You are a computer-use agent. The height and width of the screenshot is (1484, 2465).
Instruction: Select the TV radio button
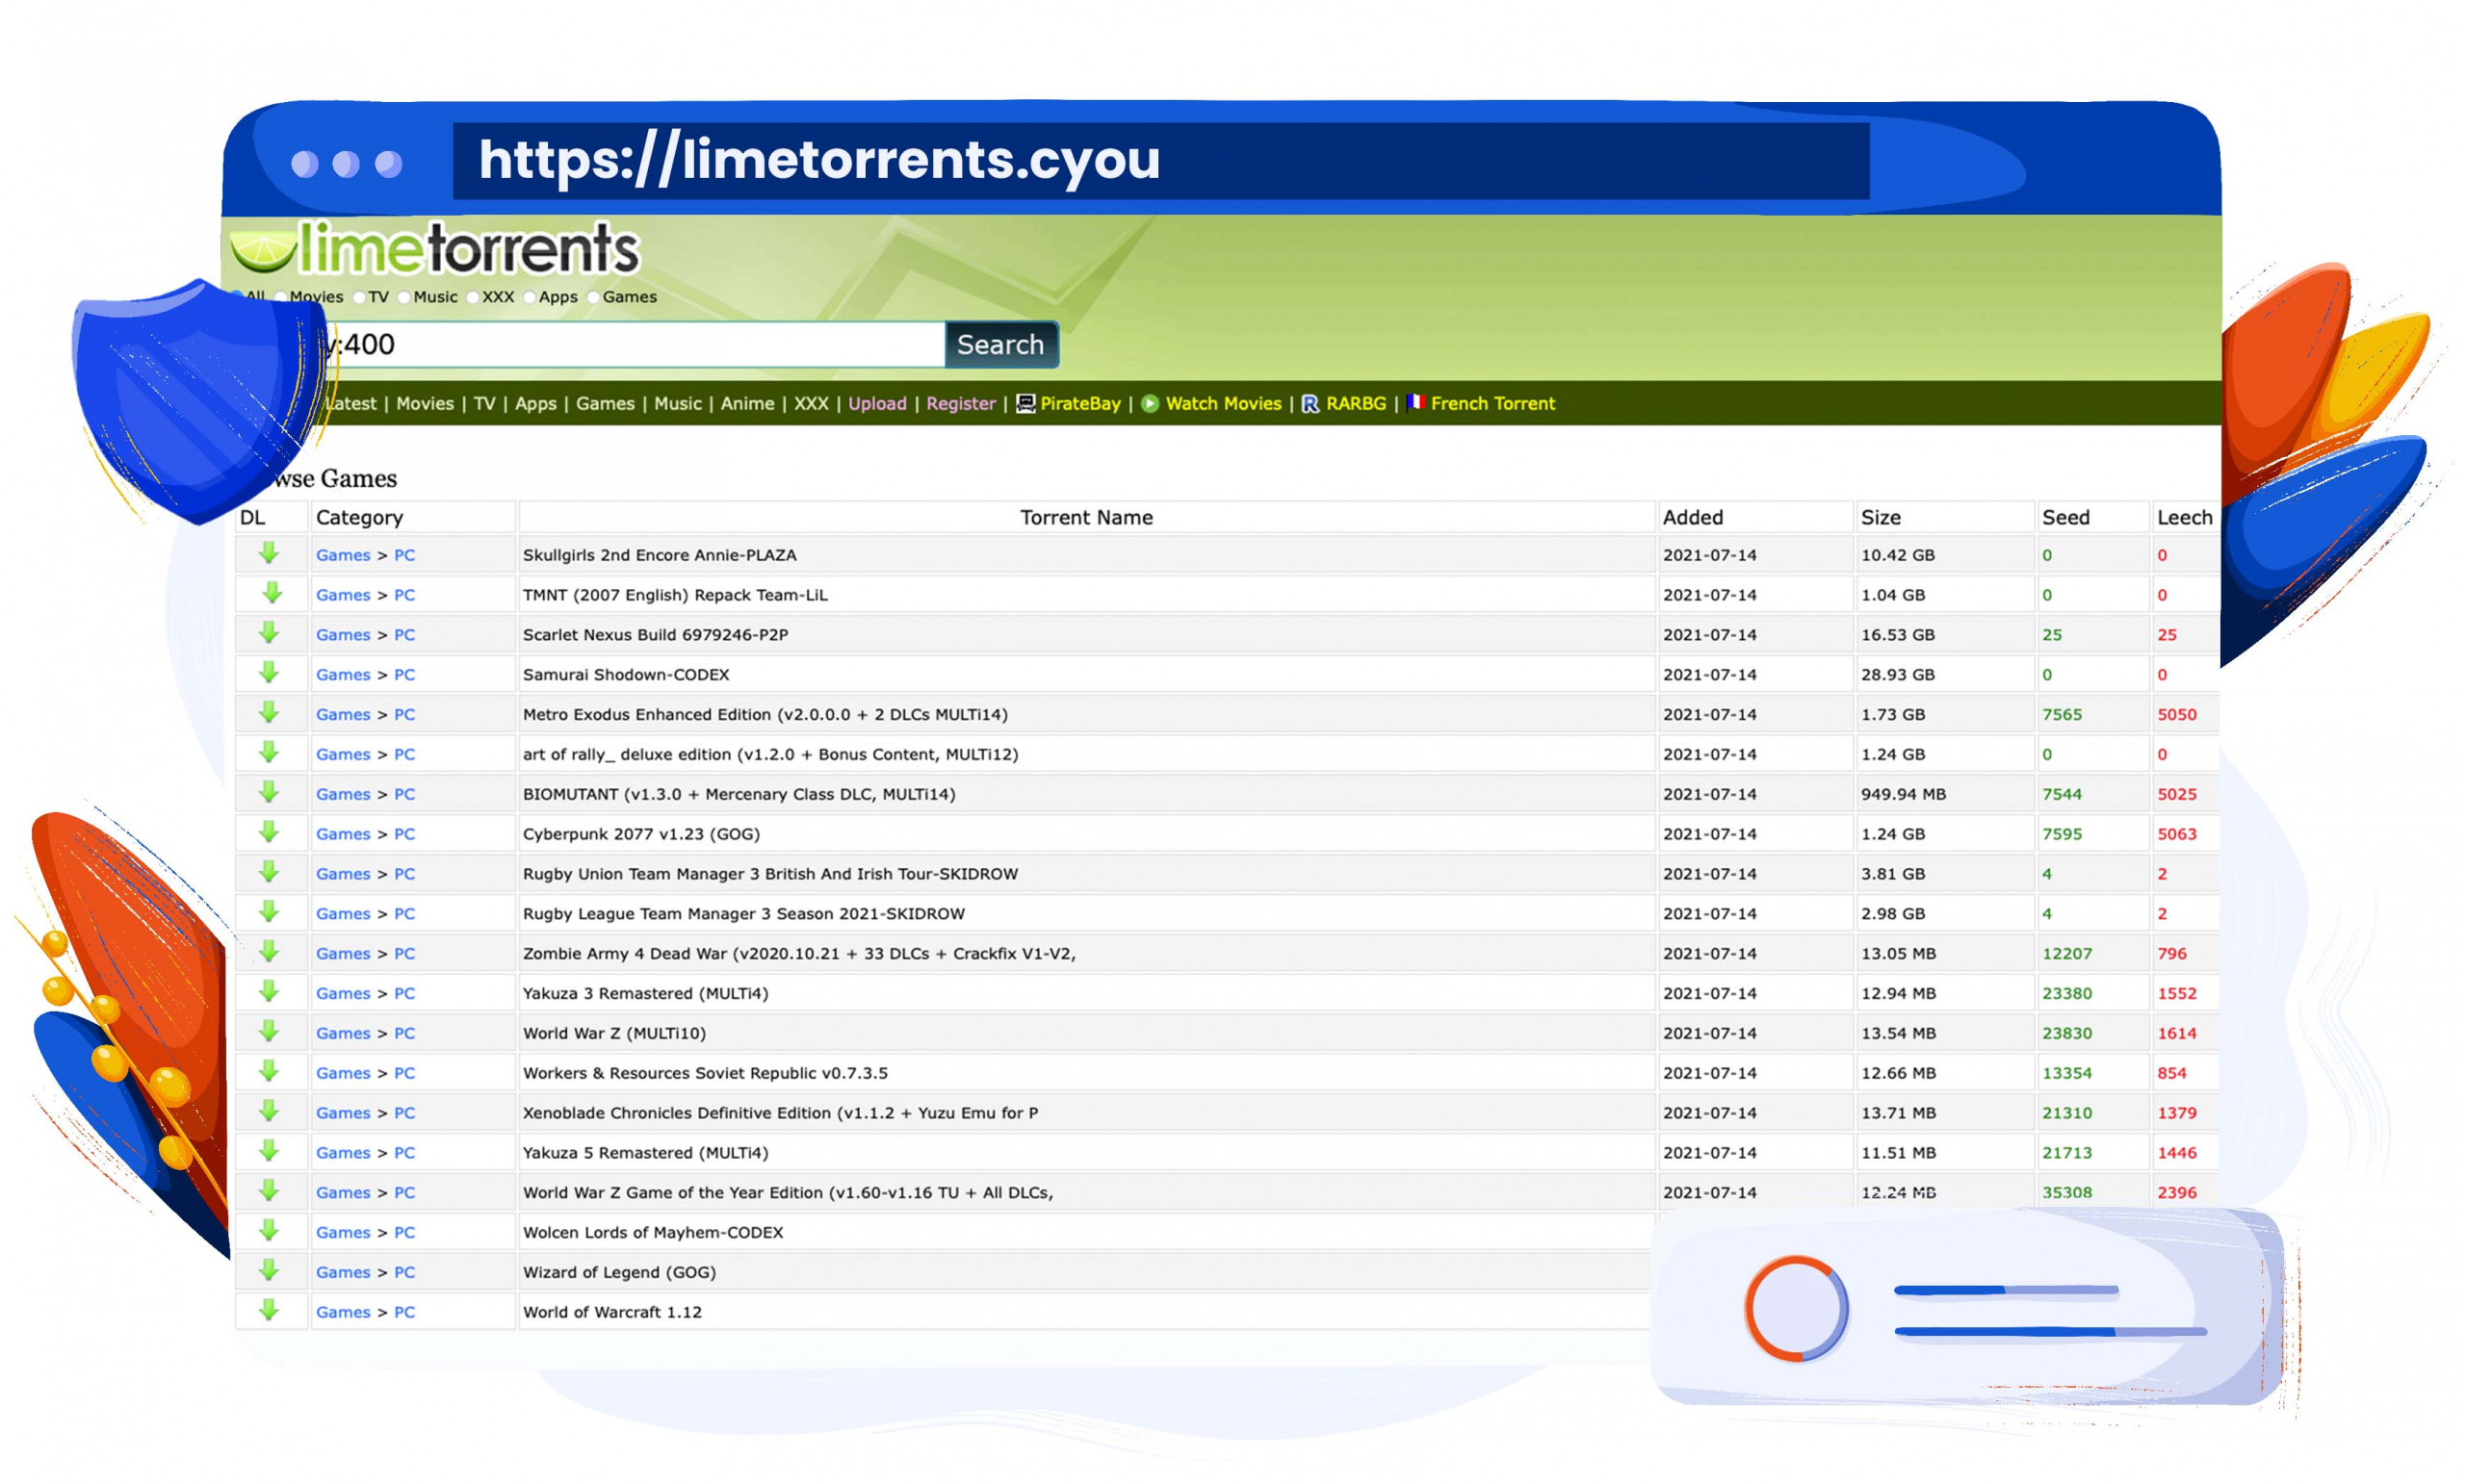[359, 297]
